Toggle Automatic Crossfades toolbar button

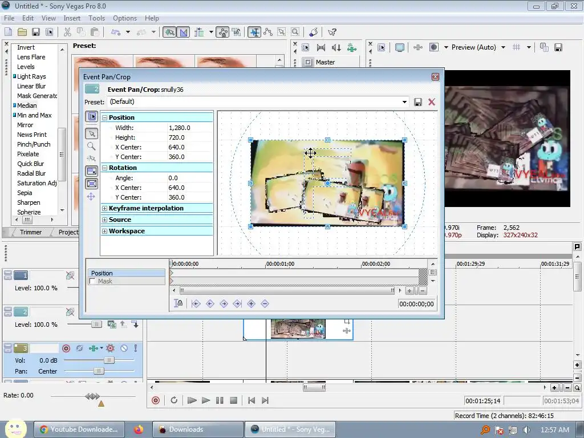[184, 32]
